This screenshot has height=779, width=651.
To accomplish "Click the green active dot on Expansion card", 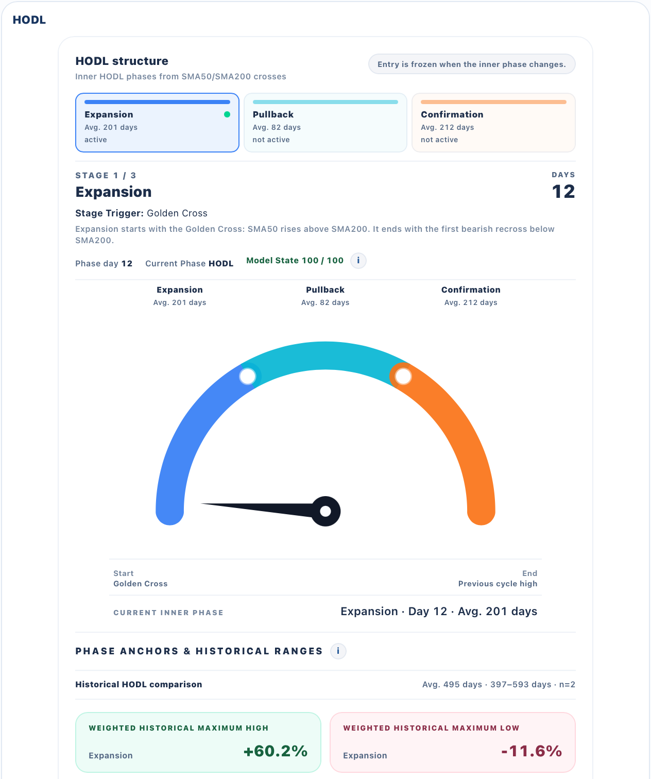I will point(227,114).
